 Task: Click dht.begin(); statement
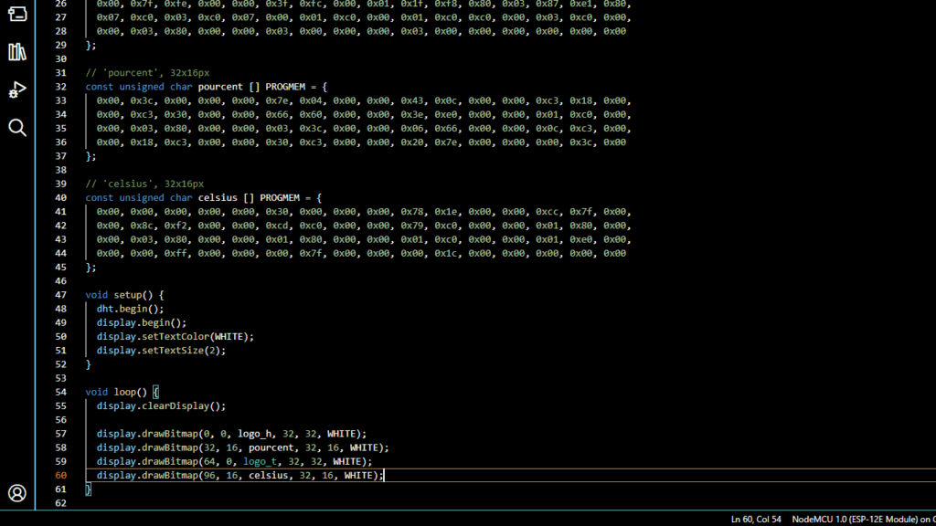130,309
